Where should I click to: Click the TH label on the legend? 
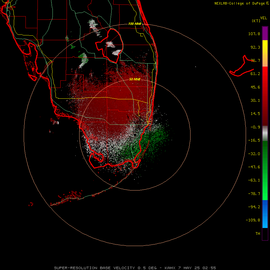[258, 234]
